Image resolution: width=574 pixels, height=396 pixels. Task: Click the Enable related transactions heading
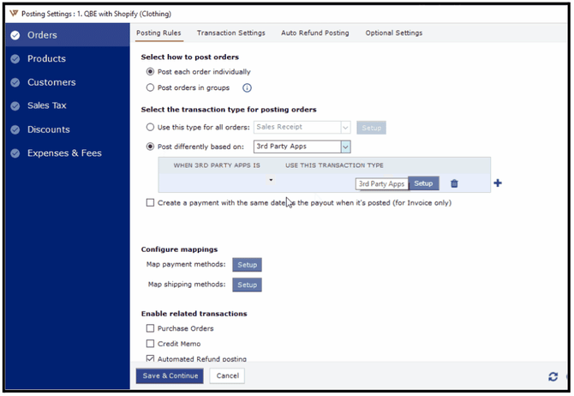pyautogui.click(x=194, y=314)
